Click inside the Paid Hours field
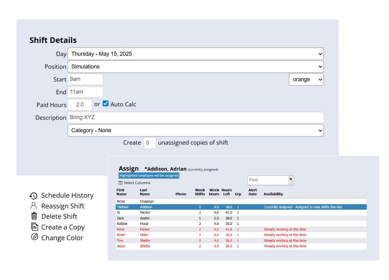 (80, 104)
